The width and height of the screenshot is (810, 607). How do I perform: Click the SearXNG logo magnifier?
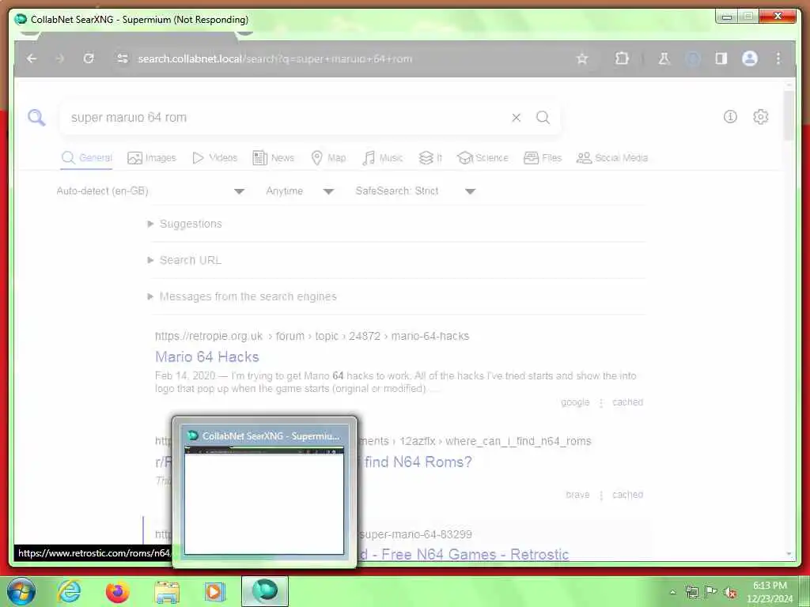click(36, 118)
